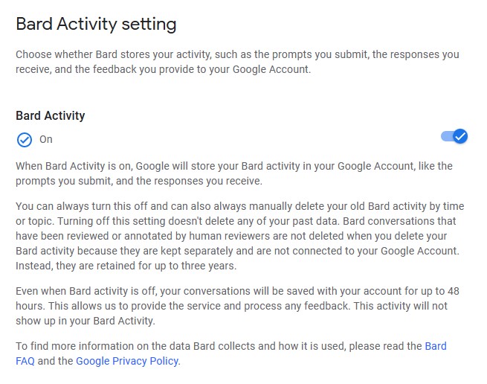Click the words "show up in your Bard Activity"
Viewport: 487px width, 384px height.
[x=85, y=321]
